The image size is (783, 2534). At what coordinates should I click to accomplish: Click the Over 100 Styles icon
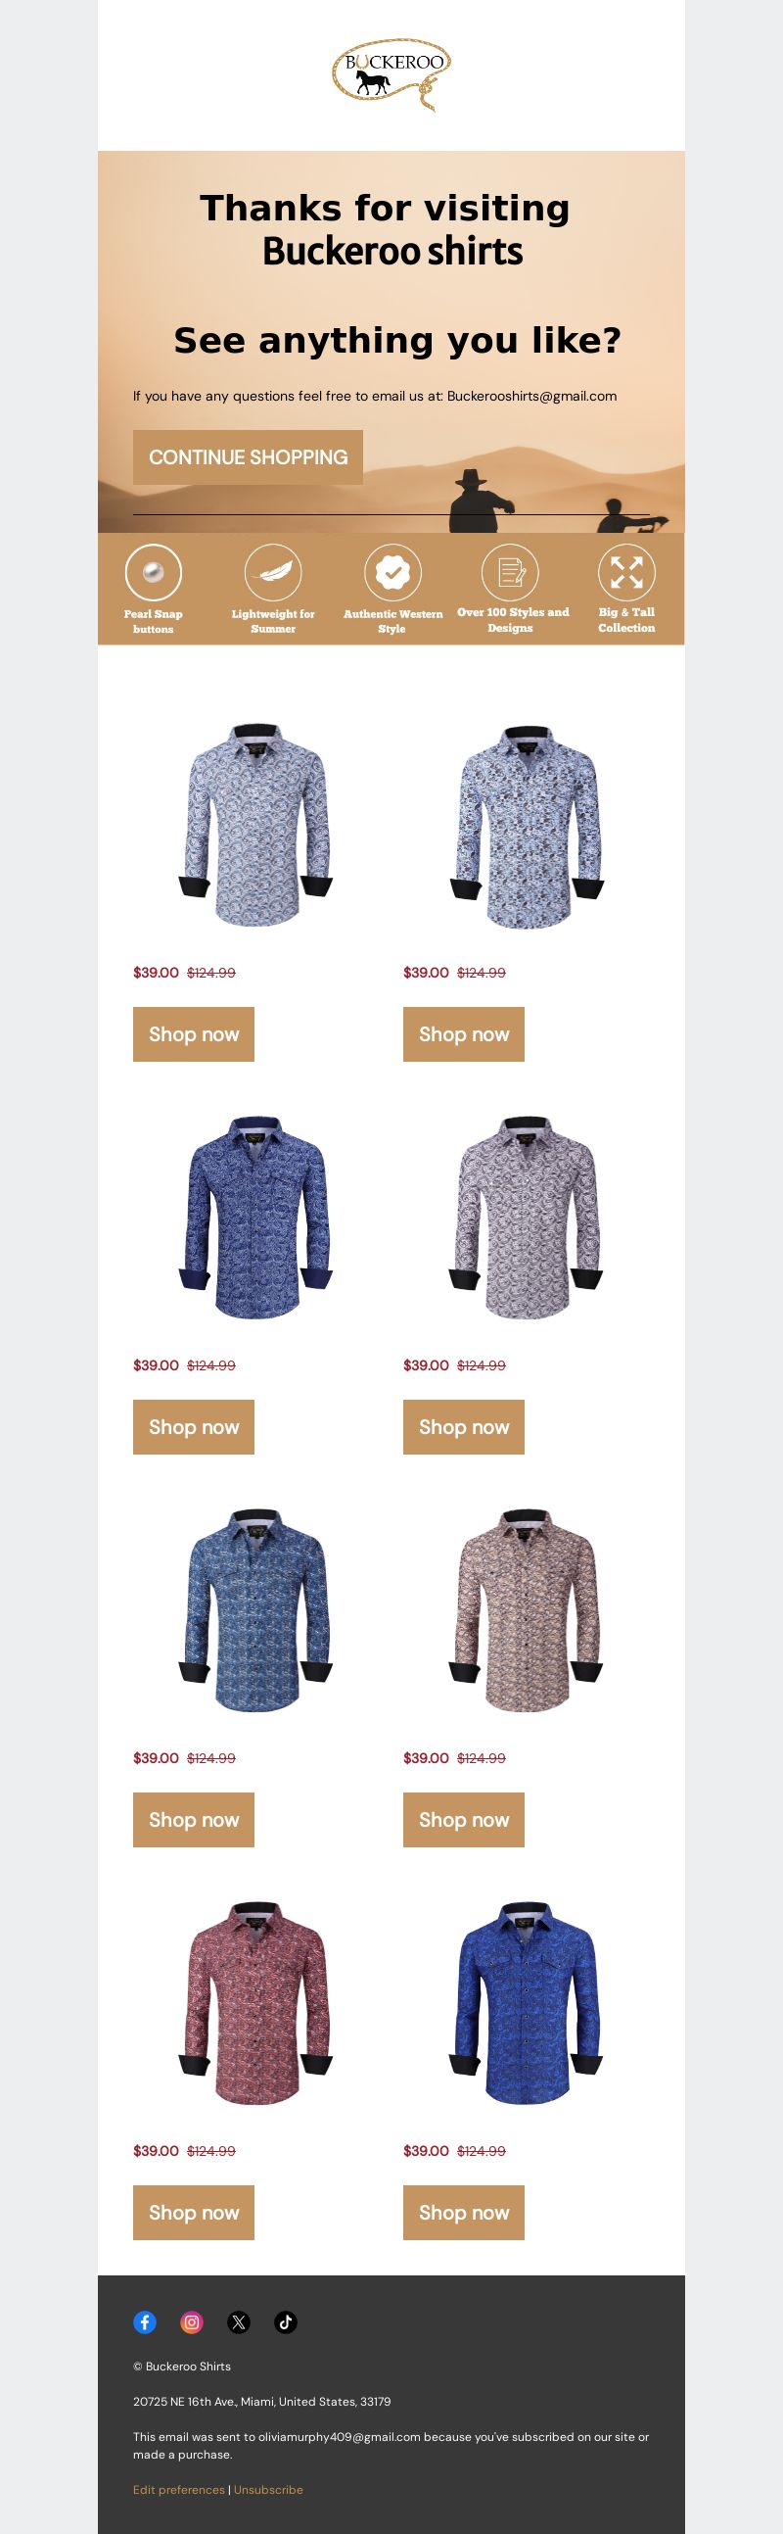(510, 571)
